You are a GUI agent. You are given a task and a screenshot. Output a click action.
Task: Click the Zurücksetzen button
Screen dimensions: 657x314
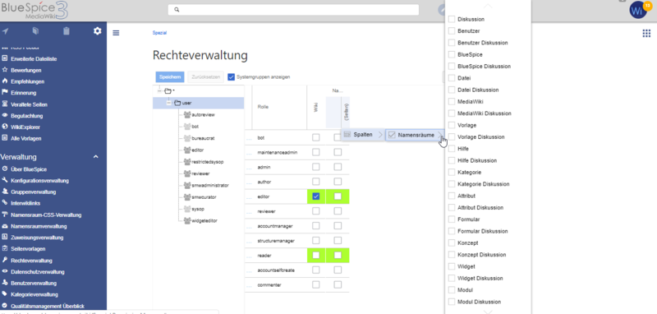pos(206,77)
